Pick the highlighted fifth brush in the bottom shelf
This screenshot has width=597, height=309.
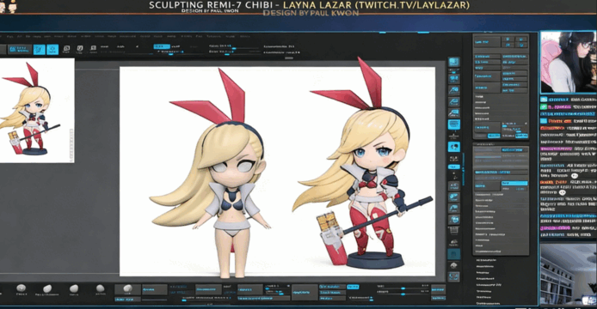[127, 289]
